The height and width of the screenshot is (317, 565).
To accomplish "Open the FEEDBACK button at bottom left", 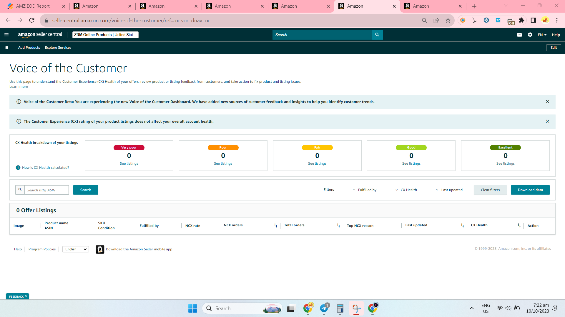I will pyautogui.click(x=16, y=296).
